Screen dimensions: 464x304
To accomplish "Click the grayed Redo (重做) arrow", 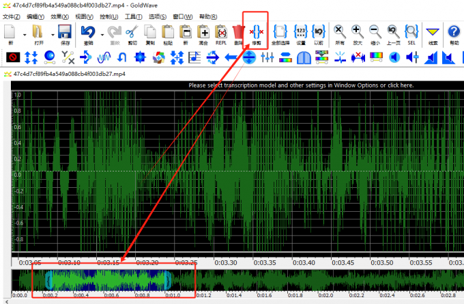I will [x=115, y=35].
